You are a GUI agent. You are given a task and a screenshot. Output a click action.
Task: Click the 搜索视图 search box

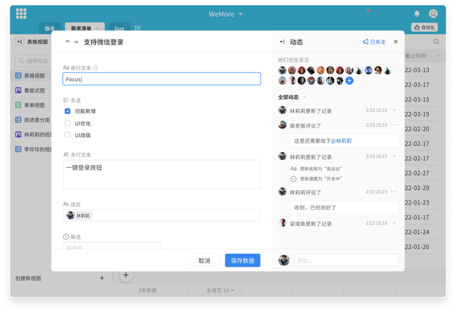tap(32, 61)
